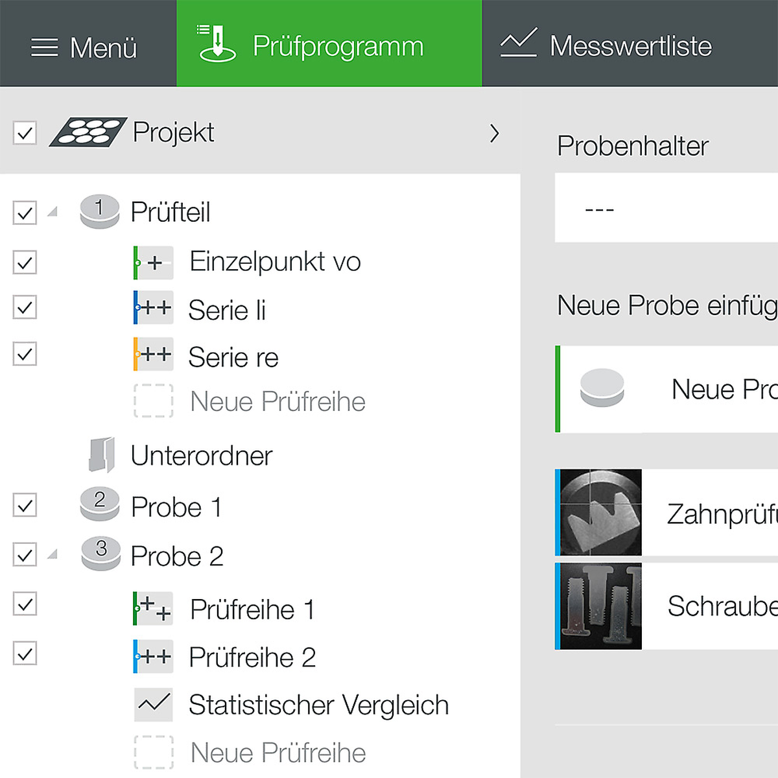Open the hamburger Menü icon

click(x=44, y=47)
